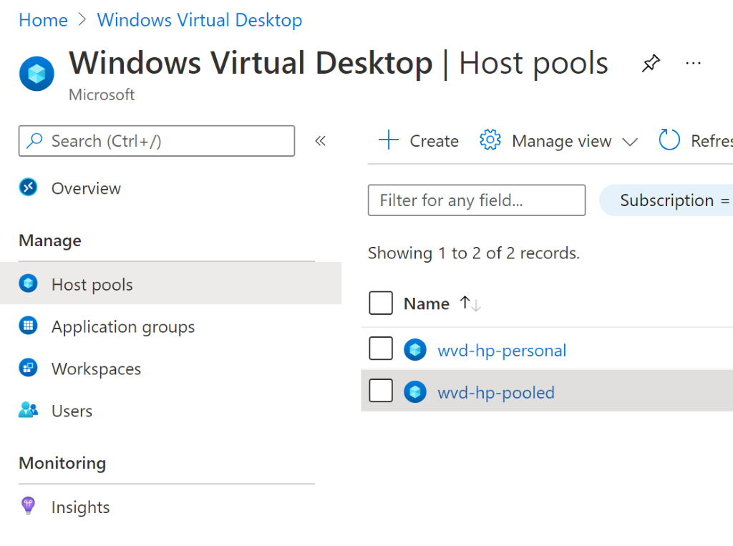The height and width of the screenshot is (546, 733).
Task: Click the Microsoft subtitle text
Action: click(x=102, y=94)
